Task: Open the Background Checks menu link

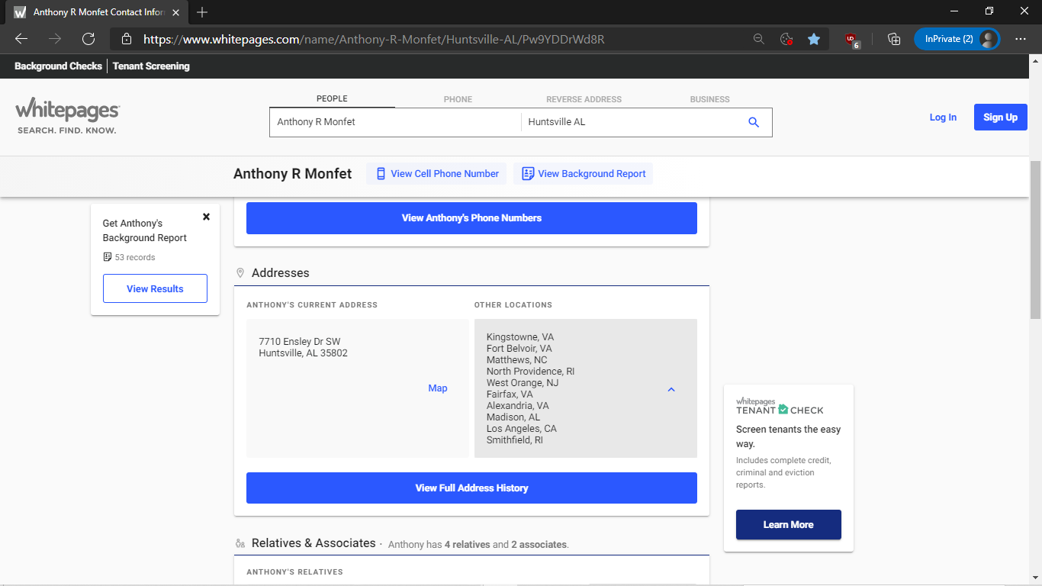Action: coord(58,66)
